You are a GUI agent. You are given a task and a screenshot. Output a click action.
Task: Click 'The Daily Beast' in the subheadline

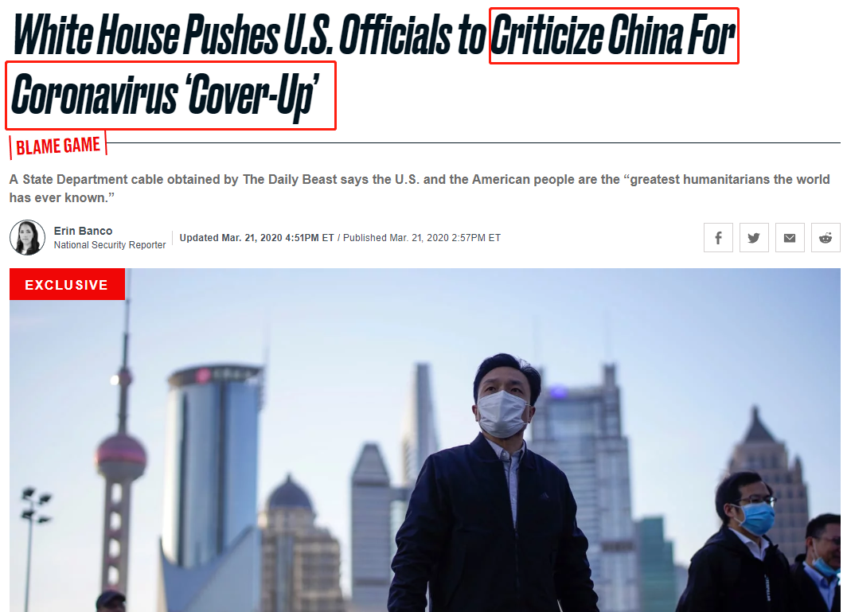pyautogui.click(x=290, y=179)
